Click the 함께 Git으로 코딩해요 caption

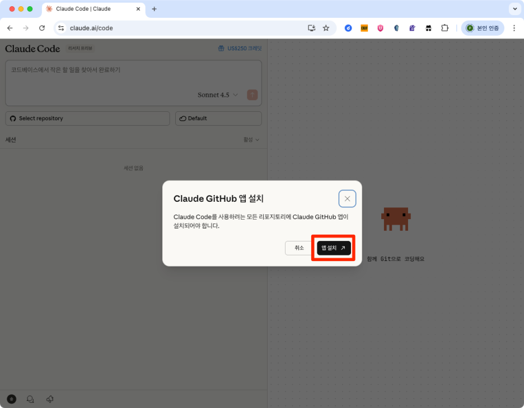[x=396, y=259]
